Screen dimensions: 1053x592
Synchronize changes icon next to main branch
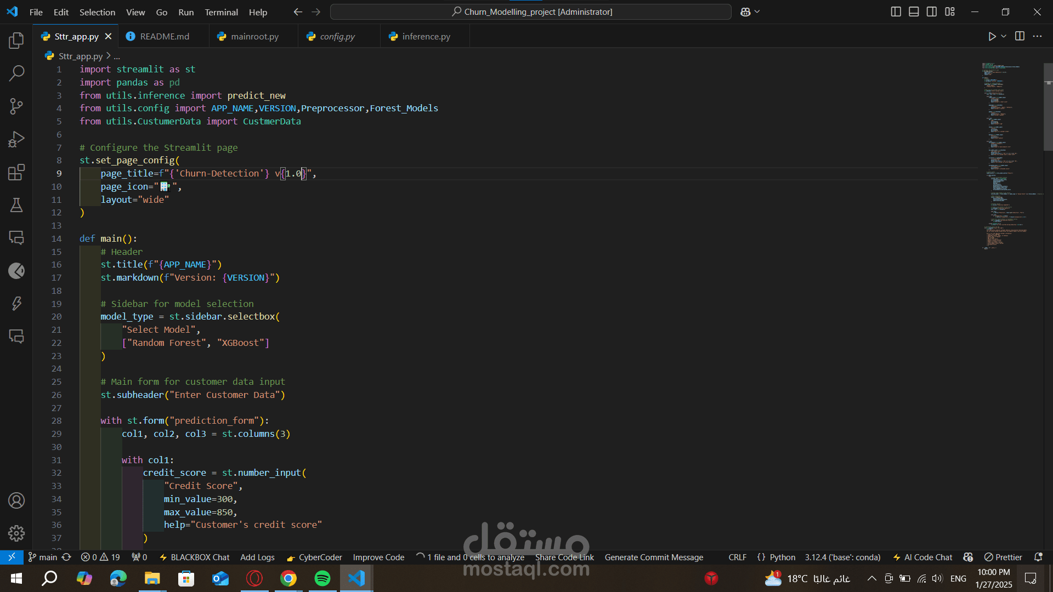click(66, 557)
